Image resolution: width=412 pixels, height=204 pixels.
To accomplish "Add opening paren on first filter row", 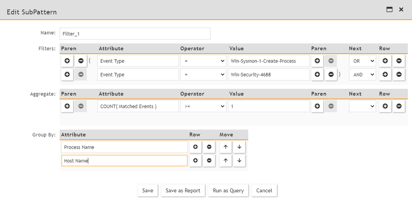I will 67,61.
